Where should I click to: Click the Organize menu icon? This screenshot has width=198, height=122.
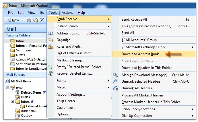point(51,40)
